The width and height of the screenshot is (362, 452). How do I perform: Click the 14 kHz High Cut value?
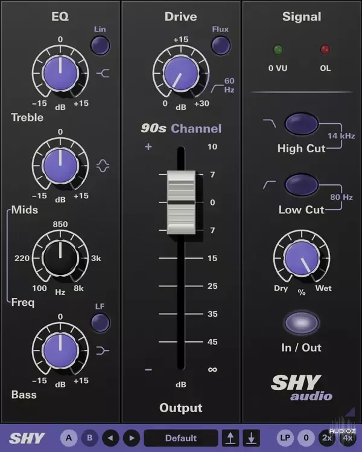point(341,135)
